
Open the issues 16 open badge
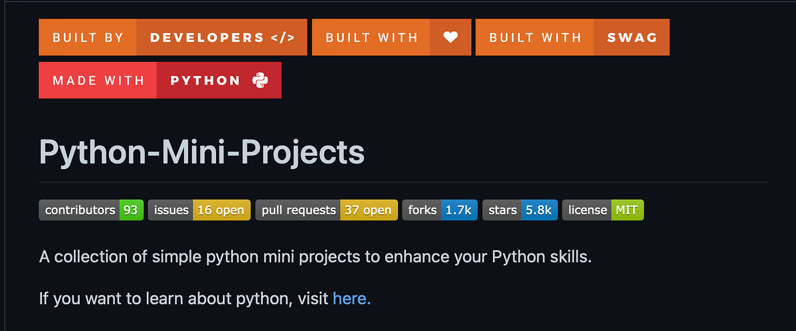(x=199, y=210)
